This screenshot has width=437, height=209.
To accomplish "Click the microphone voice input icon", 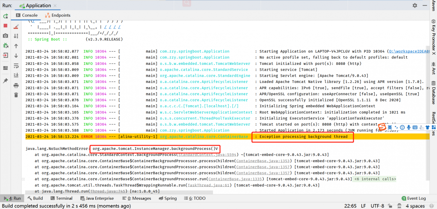I will [409, 127].
